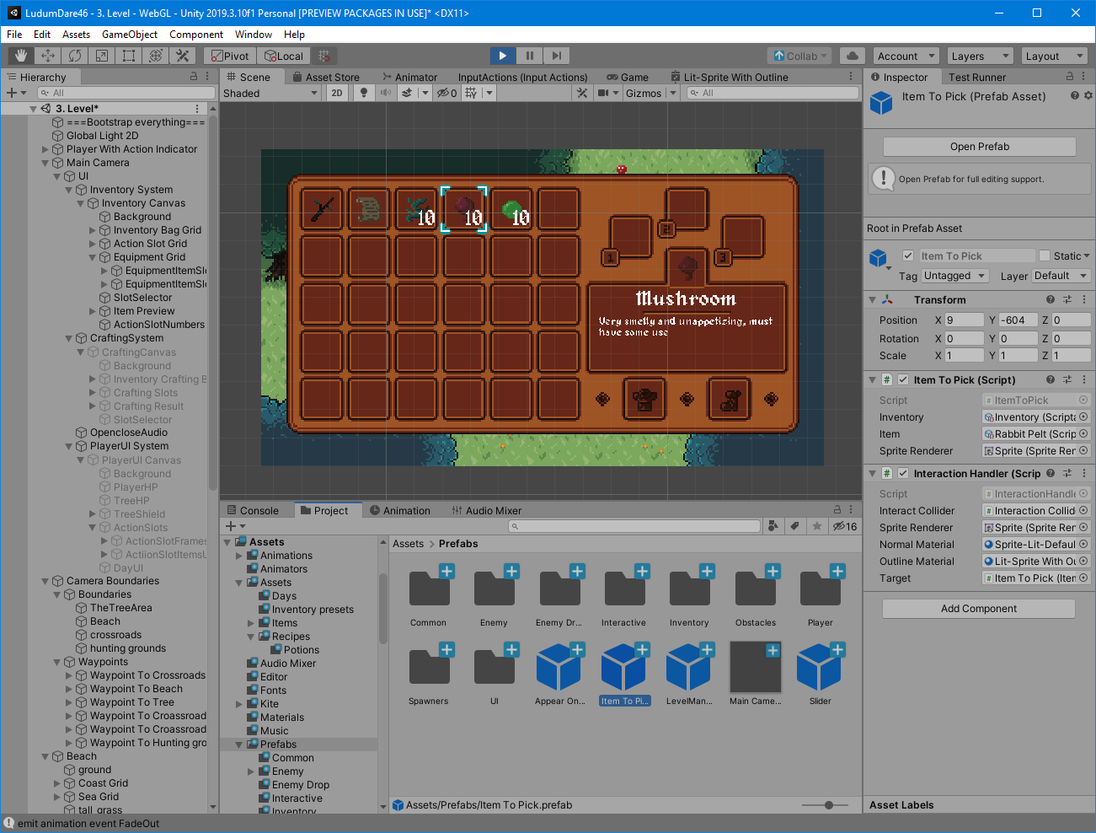The image size is (1096, 833).
Task: Enable the Static checkbox
Action: [x=1045, y=255]
